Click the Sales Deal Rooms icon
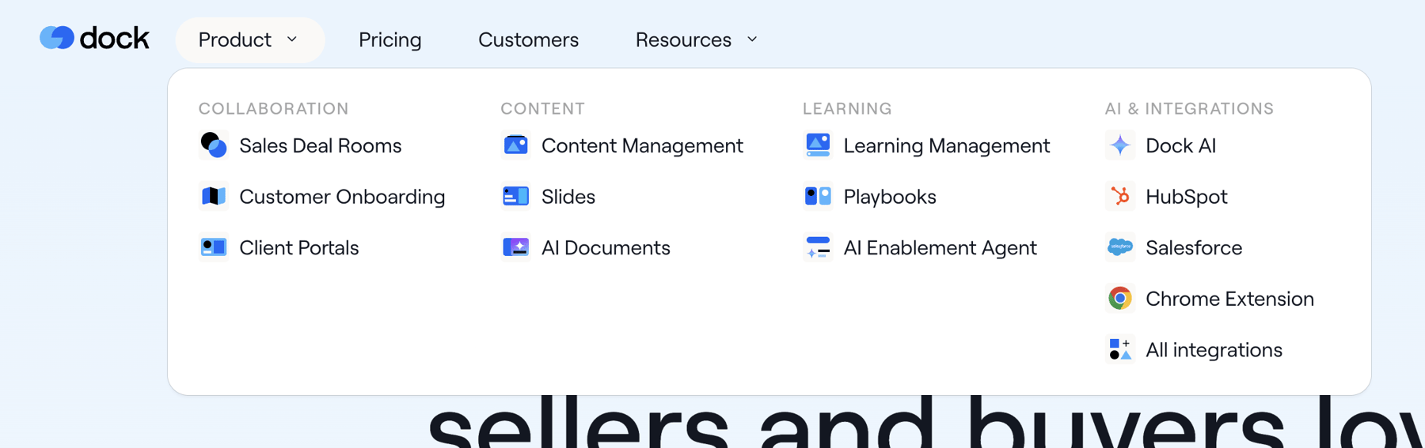1425x448 pixels. (214, 145)
